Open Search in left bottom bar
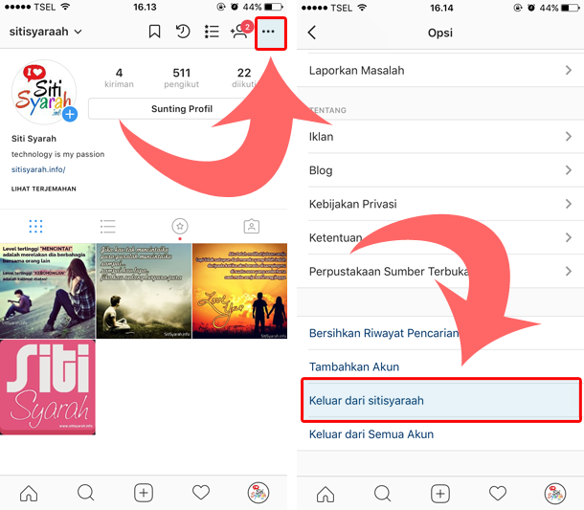This screenshot has height=510, width=584. pos(86,493)
